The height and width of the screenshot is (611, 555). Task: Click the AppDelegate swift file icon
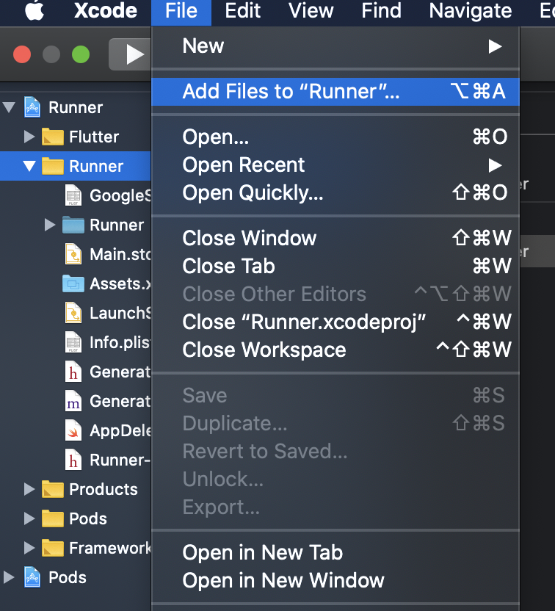[x=73, y=430]
